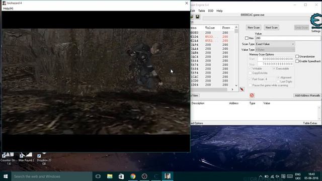Open the Help(H) menu in biohazard 4

pos(8,9)
